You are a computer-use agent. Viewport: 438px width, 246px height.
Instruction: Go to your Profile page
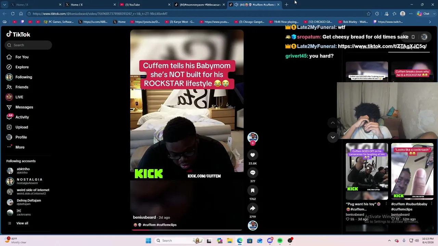click(21, 137)
